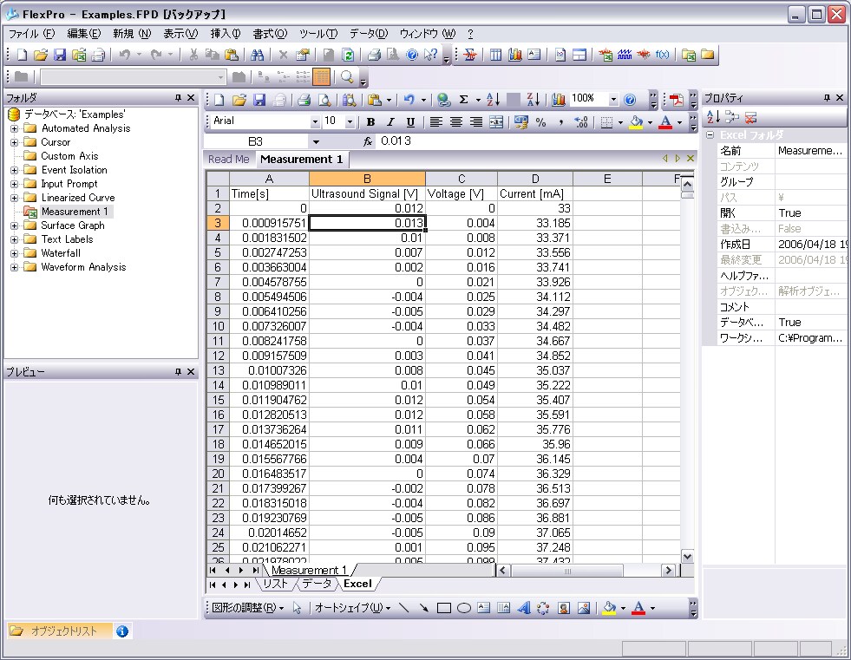Image resolution: width=851 pixels, height=660 pixels.
Task: Toggle center text alignment
Action: tap(456, 122)
